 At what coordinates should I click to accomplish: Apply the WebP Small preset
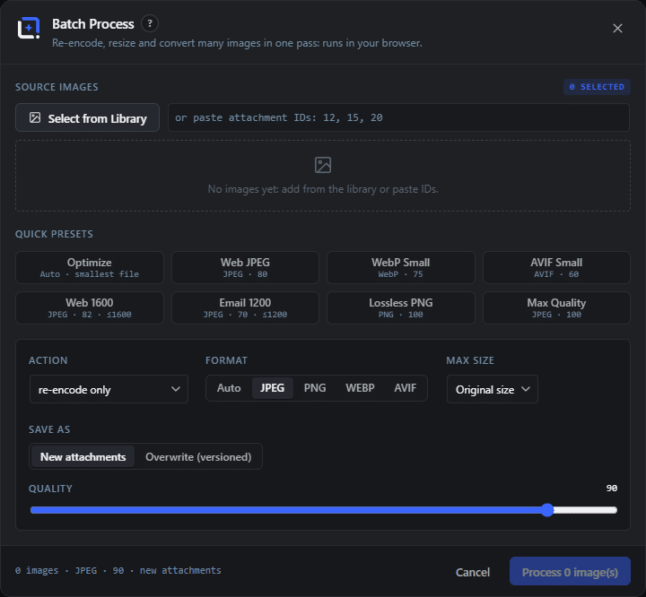pos(400,268)
